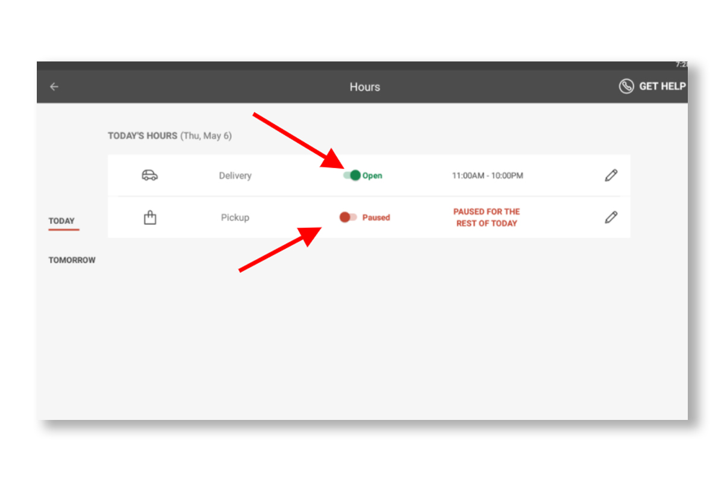This screenshot has height=482, width=724.
Task: Click the 11:00AM - 10:00PM hours
Action: (x=487, y=176)
